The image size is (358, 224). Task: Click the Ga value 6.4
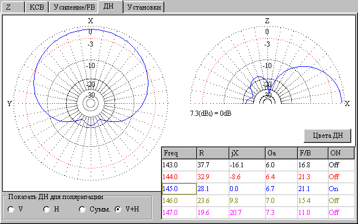pyautogui.click(x=282, y=177)
